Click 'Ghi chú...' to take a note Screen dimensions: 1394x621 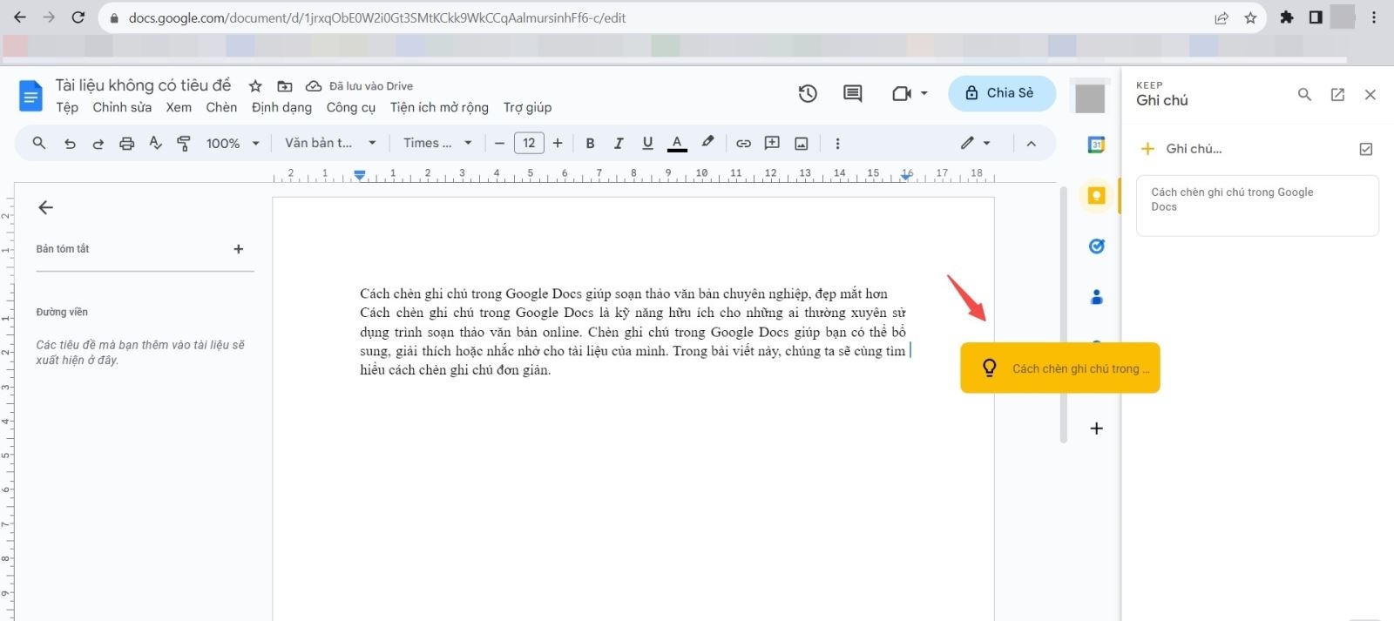pyautogui.click(x=1194, y=149)
